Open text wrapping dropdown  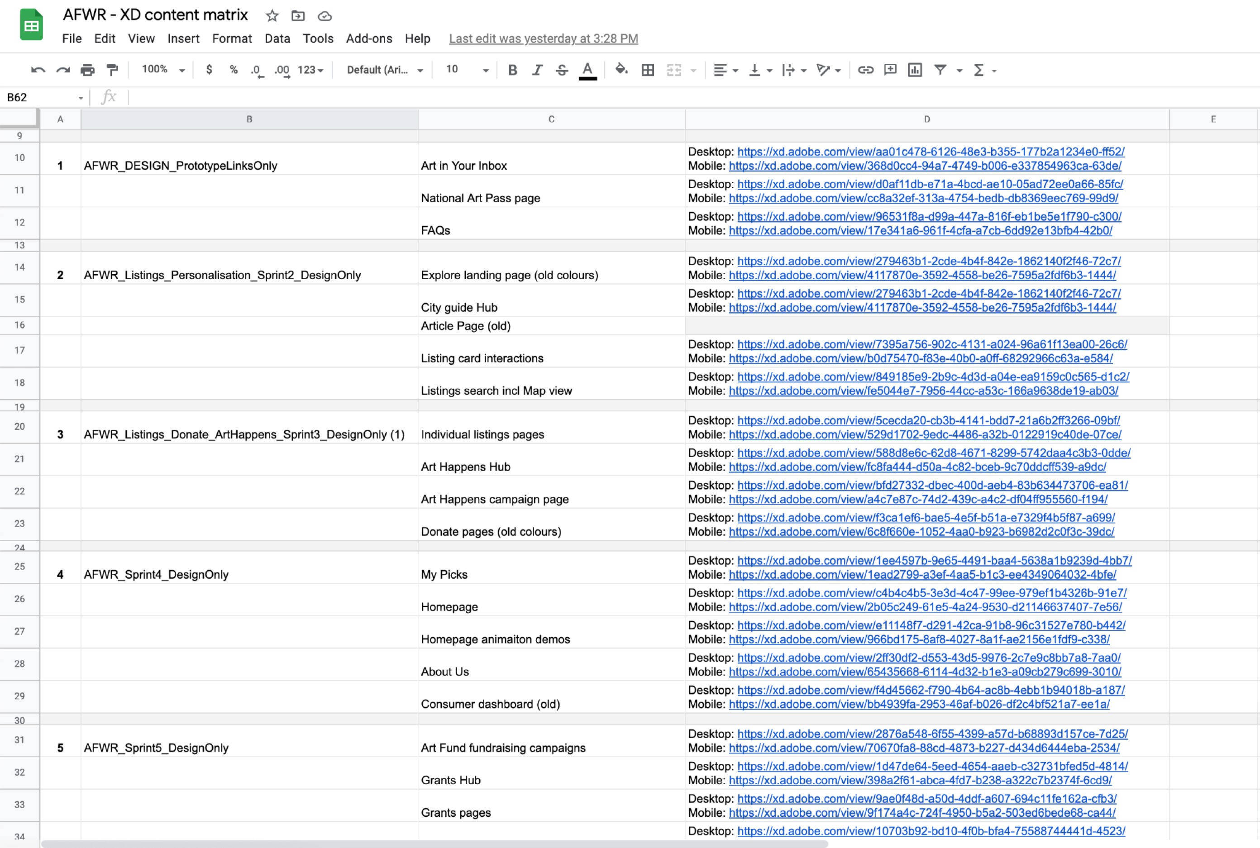[794, 70]
